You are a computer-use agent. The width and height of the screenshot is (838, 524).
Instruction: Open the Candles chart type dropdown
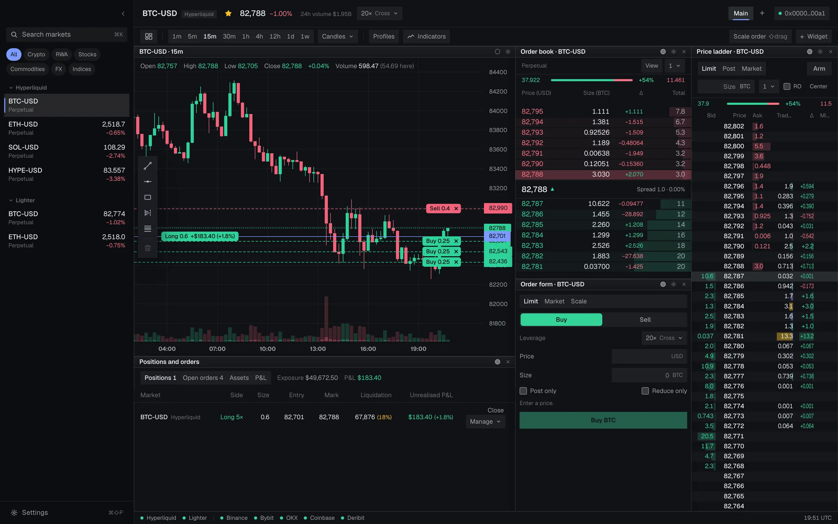tap(338, 36)
